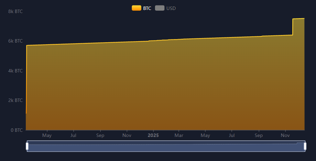Click the rightmost Nov x-axis label
316x161 pixels.
pos(285,135)
